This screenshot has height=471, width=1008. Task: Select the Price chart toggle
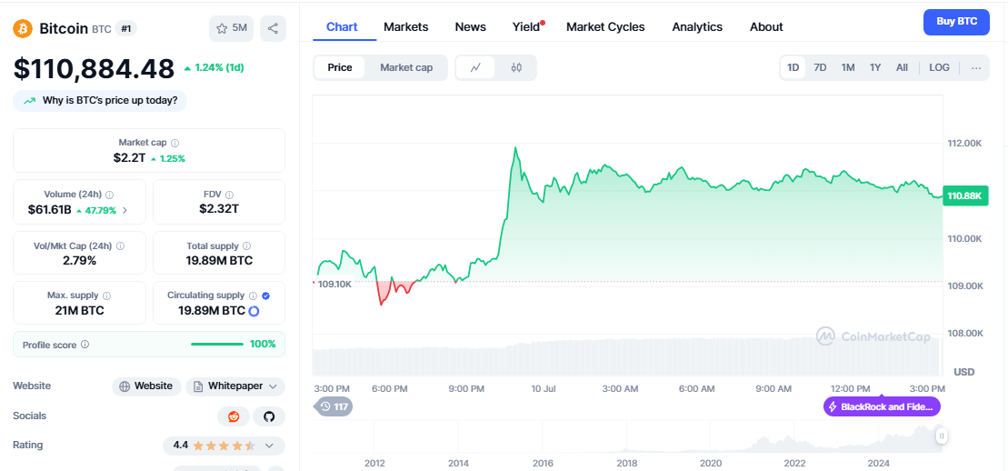[339, 67]
